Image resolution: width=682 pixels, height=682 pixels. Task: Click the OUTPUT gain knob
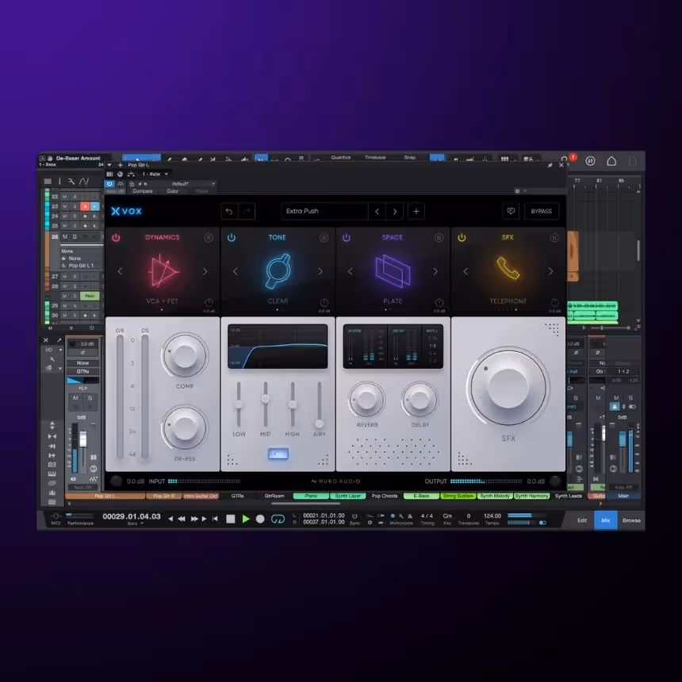555,481
